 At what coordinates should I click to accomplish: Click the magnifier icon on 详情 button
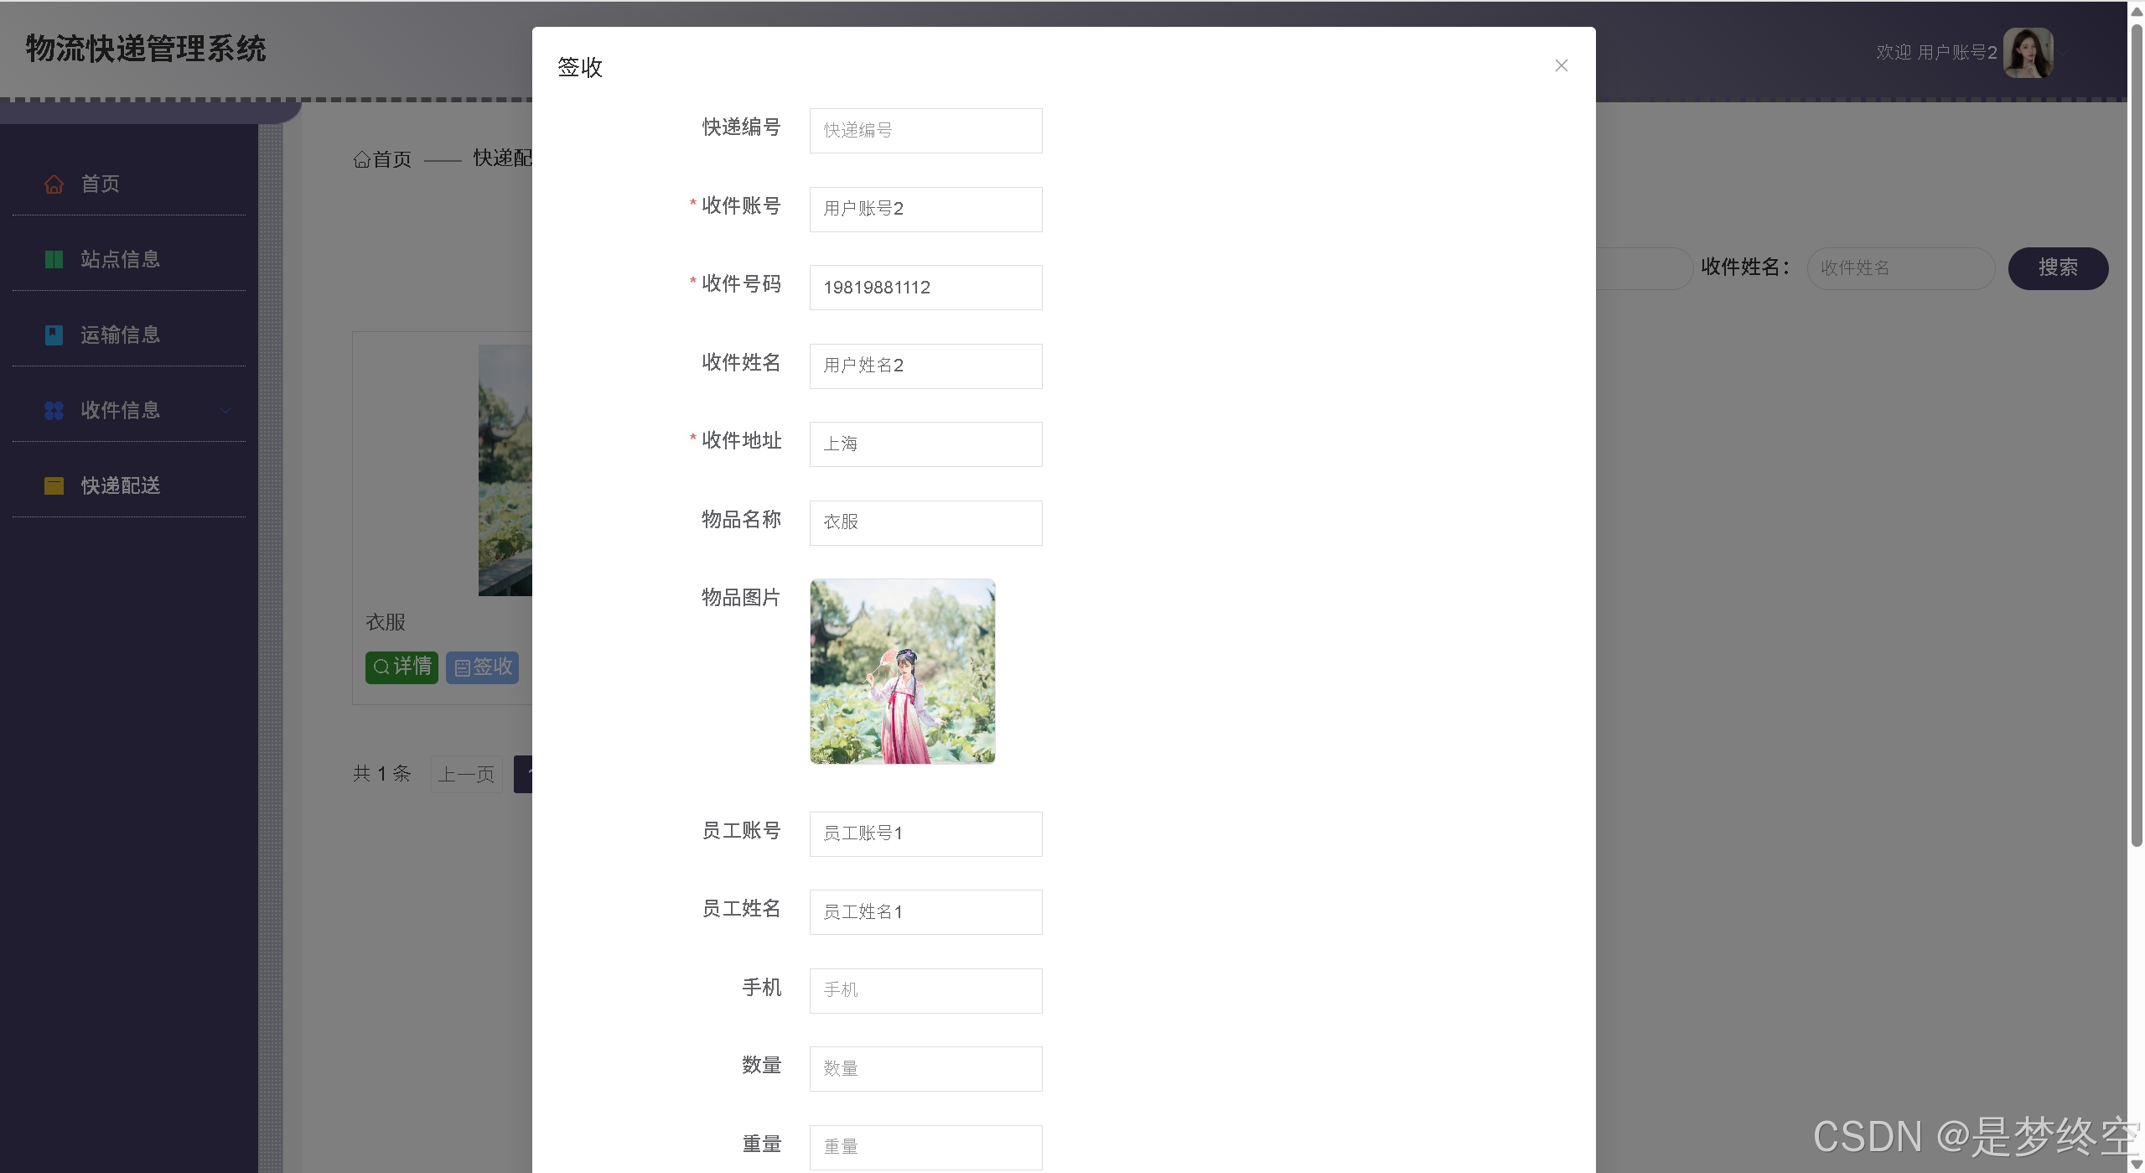pyautogui.click(x=382, y=667)
